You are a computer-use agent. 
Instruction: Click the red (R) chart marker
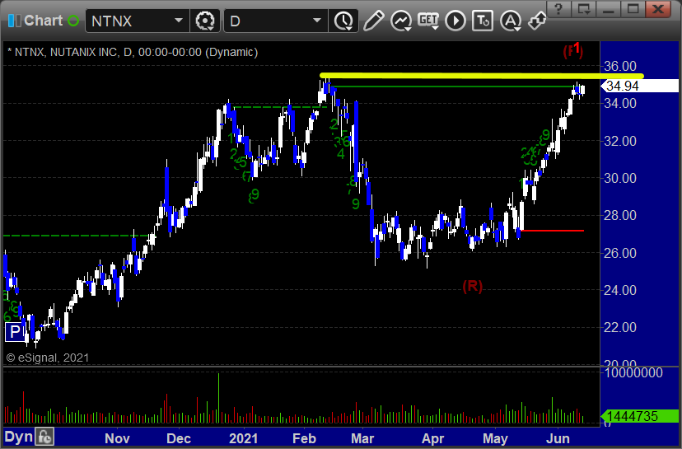coord(472,286)
